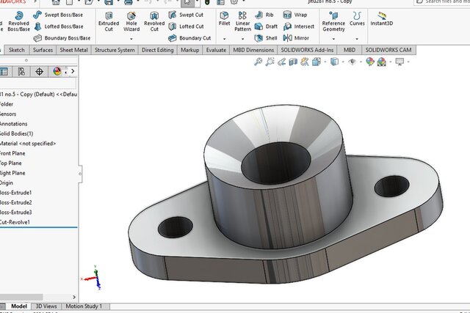Open the Evaluate tab

coord(216,50)
